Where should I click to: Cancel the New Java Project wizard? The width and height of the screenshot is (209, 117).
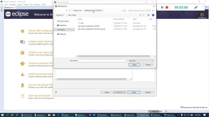pos(148,92)
